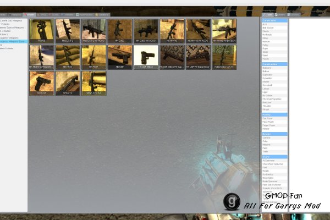Viewport: 330px width, 220px height.
Task: Choose the Hoverball tool
Action: [x=274, y=85]
